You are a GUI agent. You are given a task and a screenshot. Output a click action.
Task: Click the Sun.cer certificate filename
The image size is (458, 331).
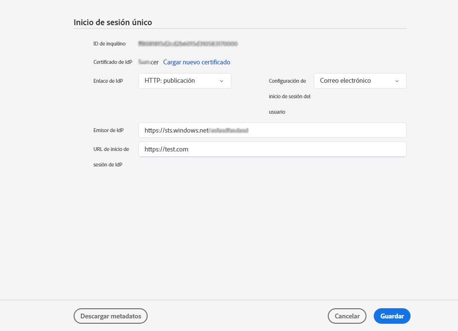(148, 62)
